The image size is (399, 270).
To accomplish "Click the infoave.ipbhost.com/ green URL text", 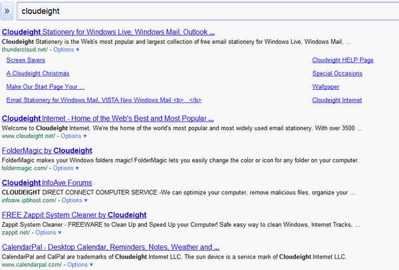I will click(x=29, y=200).
